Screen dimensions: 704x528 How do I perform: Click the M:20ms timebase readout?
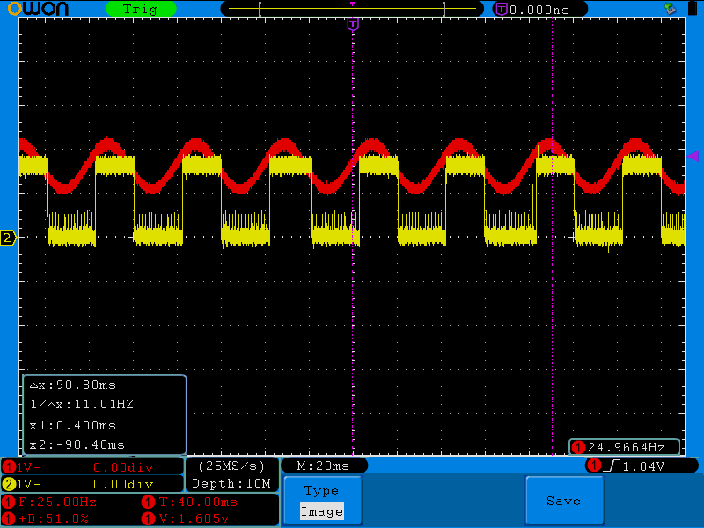pyautogui.click(x=324, y=466)
